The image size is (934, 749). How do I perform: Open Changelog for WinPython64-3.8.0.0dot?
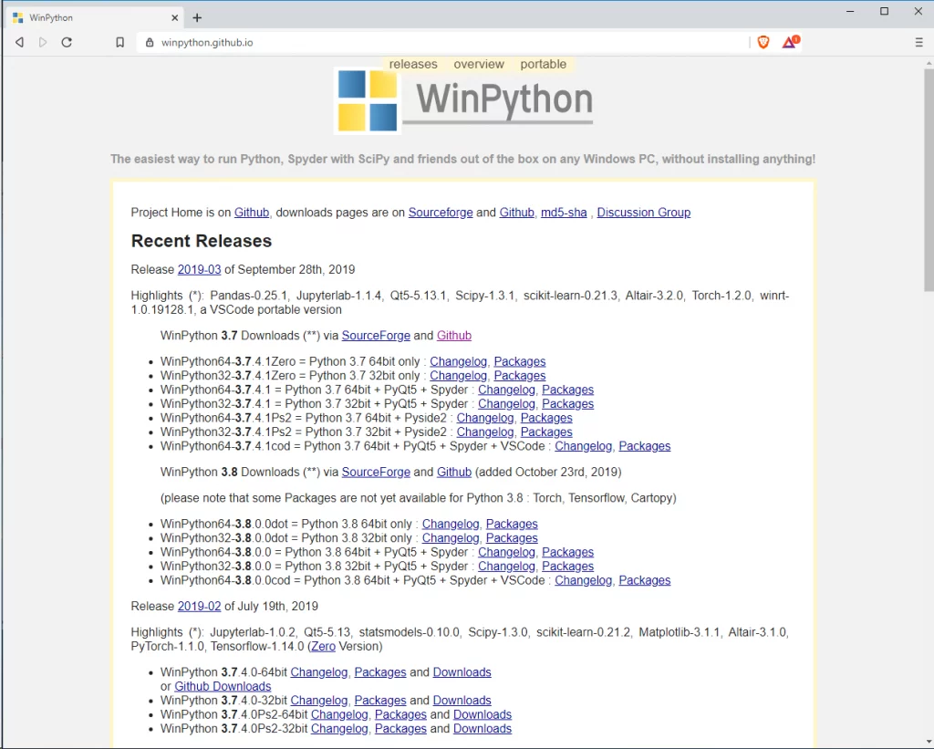pos(451,524)
